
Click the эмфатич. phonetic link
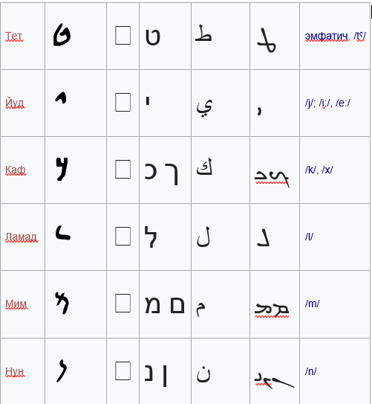click(327, 36)
